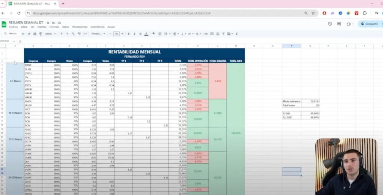Open the borders tool

click(160, 34)
